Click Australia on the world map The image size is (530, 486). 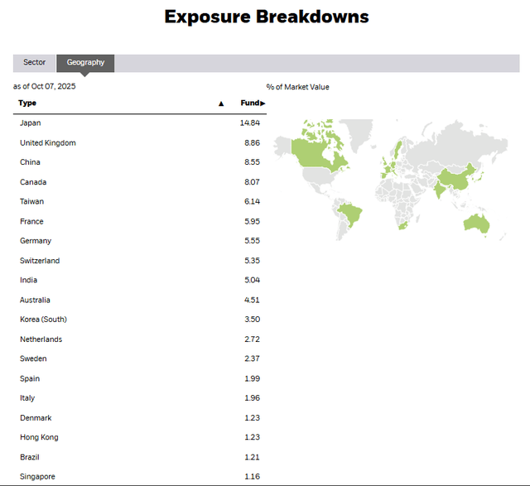(476, 224)
